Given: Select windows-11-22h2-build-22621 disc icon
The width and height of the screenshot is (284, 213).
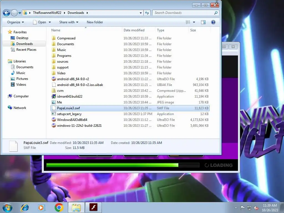Looking at the screenshot, I should click(x=54, y=126).
